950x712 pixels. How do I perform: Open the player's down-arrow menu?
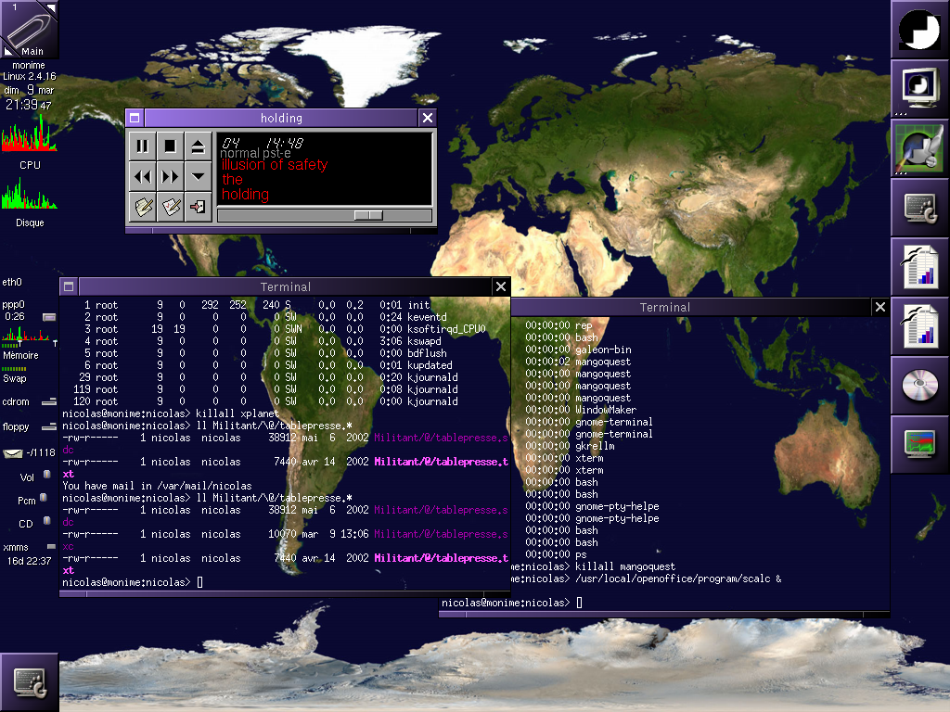pos(198,176)
